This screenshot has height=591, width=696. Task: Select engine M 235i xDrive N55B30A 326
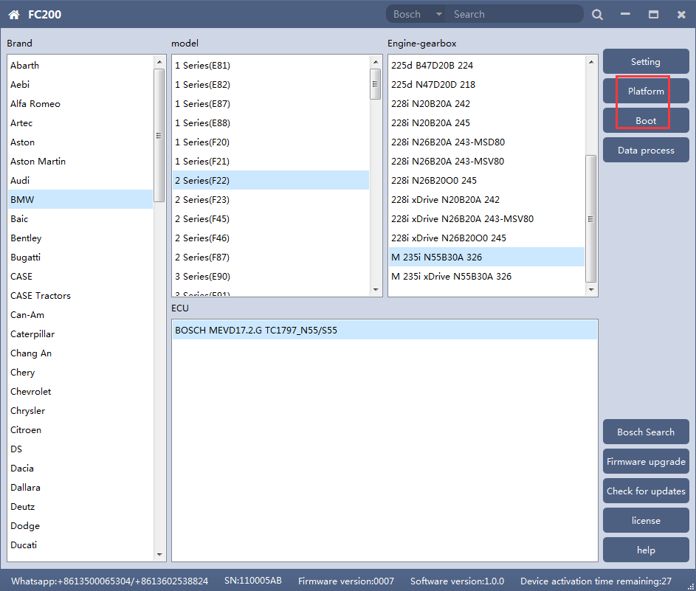click(x=487, y=277)
